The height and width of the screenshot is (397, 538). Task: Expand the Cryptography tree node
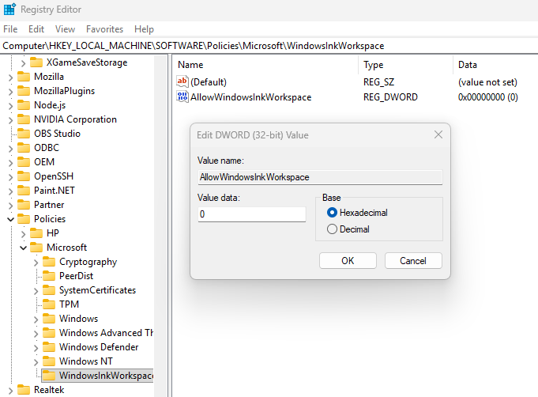[x=36, y=263]
